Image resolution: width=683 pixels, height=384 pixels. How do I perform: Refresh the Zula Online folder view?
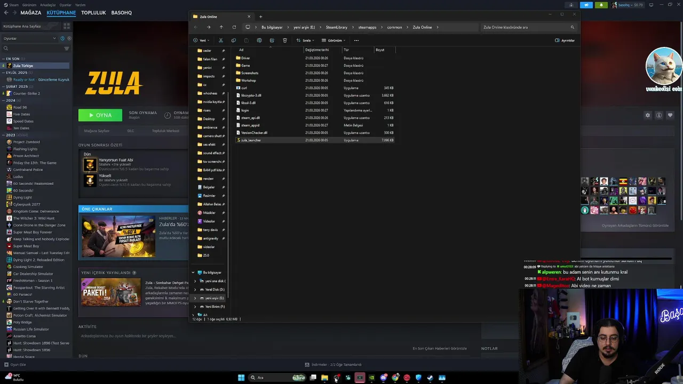(x=234, y=27)
